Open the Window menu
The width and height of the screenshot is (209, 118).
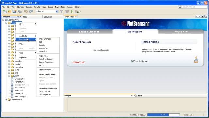[70, 7]
